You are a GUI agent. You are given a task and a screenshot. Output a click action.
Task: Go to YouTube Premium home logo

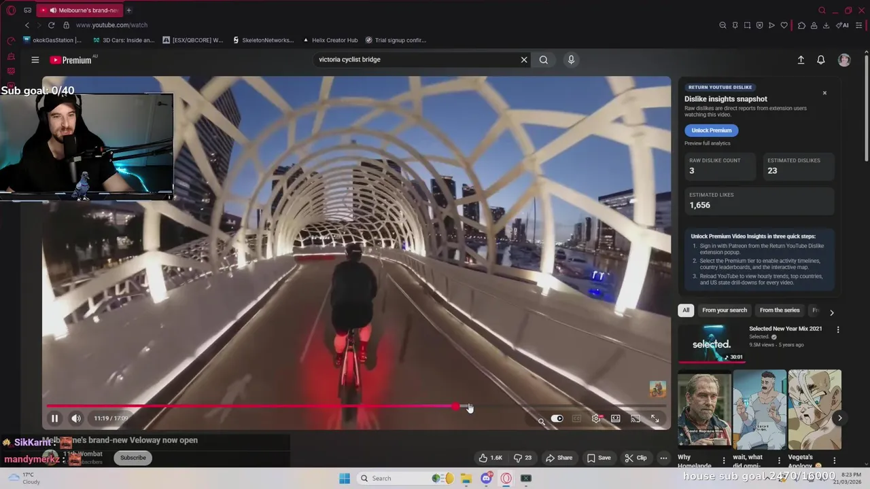click(x=71, y=60)
